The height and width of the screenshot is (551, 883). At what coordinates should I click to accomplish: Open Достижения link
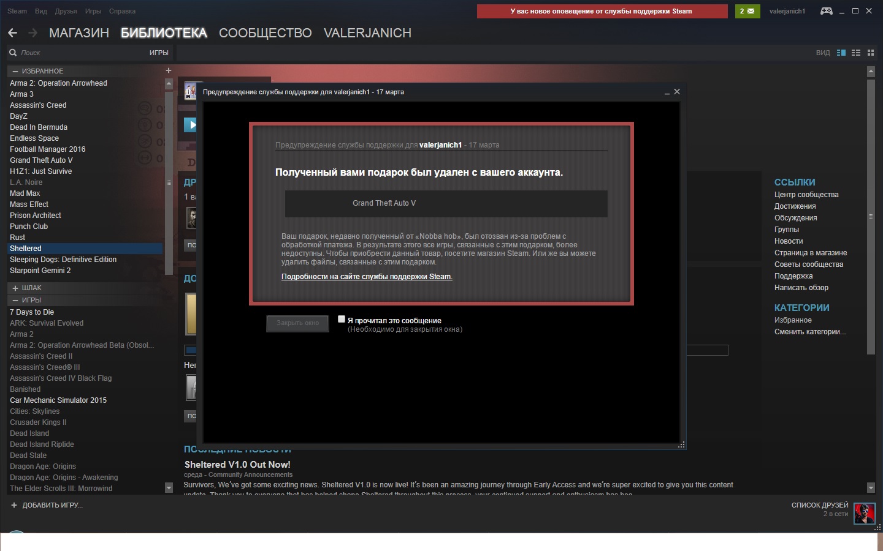[x=795, y=206]
